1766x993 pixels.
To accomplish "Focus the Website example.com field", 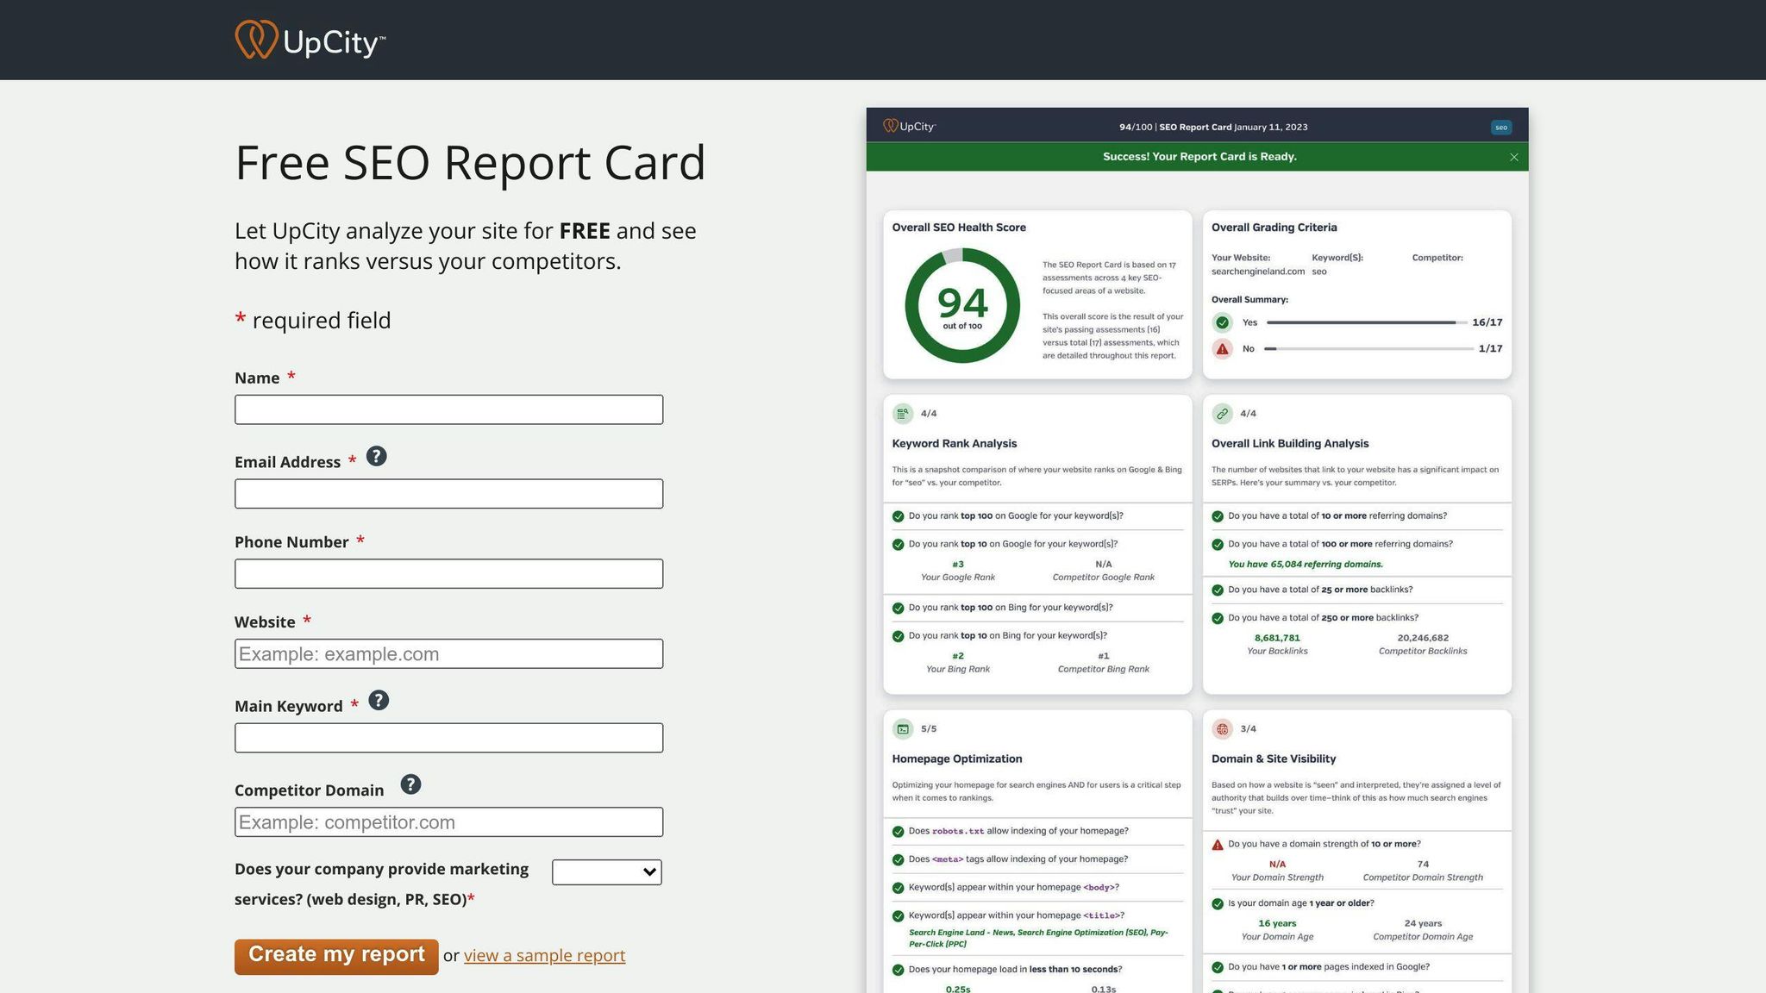I will click(x=448, y=654).
